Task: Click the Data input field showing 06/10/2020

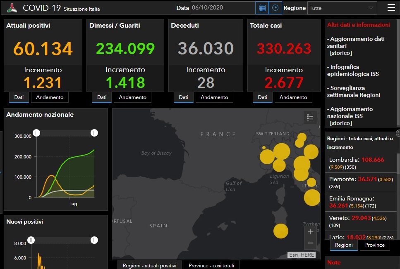Action: coord(223,8)
